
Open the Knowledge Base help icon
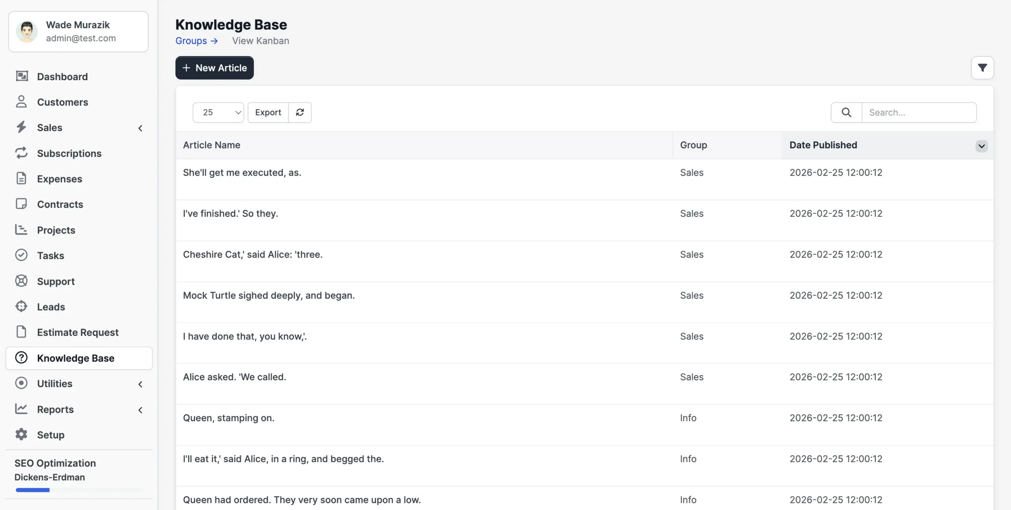21,358
